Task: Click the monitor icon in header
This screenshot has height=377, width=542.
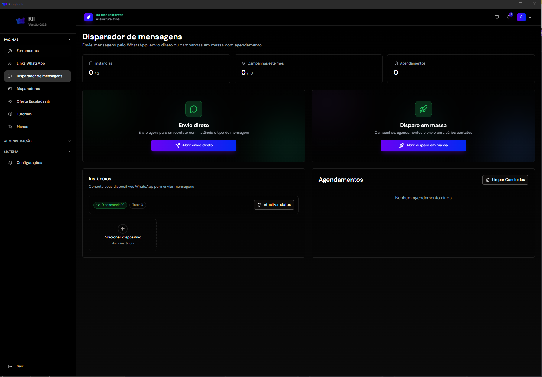Action: pyautogui.click(x=497, y=17)
